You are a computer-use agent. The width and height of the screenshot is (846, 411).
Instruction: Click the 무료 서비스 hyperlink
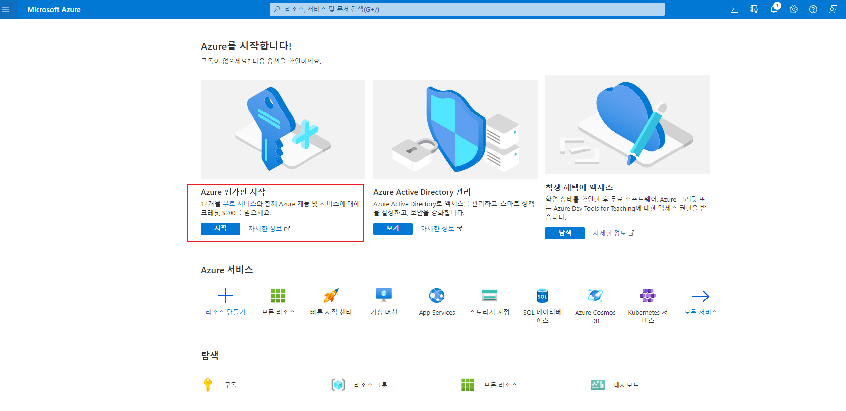[x=239, y=204]
